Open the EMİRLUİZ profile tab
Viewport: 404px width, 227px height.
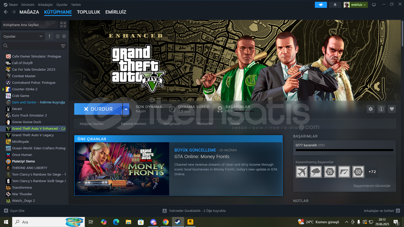pos(116,12)
